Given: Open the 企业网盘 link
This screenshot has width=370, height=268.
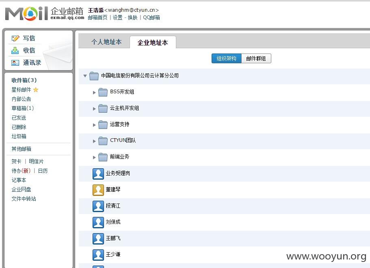Looking at the screenshot, I should (x=21, y=190).
